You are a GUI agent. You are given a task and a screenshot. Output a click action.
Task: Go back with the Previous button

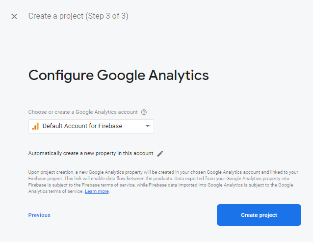[x=39, y=215]
